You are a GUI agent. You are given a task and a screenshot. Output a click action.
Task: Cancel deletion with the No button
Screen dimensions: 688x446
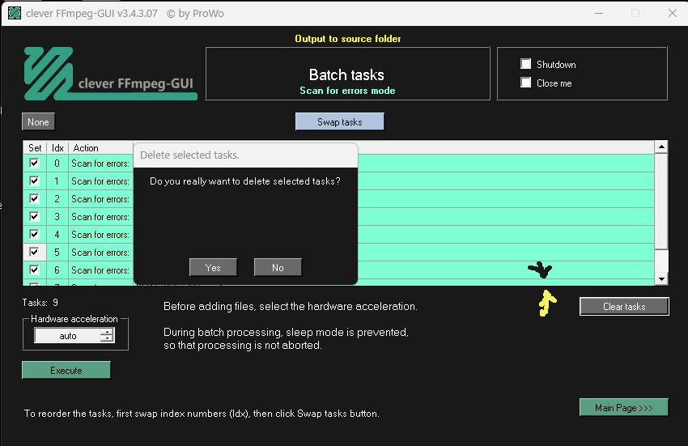pyautogui.click(x=278, y=267)
